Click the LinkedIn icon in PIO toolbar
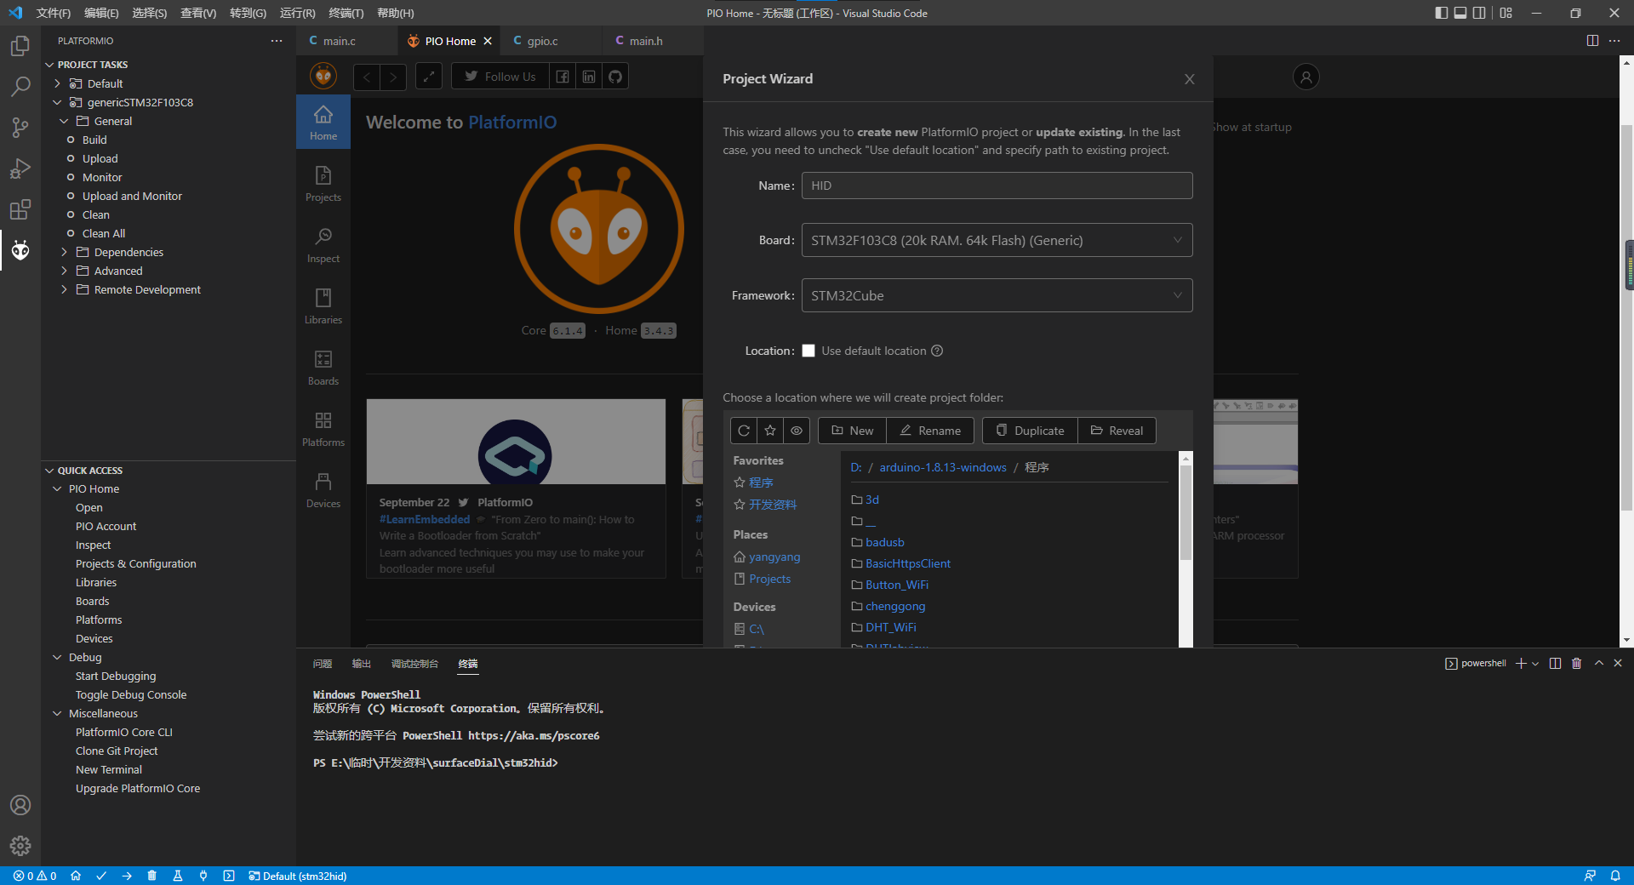This screenshot has width=1634, height=885. click(x=589, y=77)
